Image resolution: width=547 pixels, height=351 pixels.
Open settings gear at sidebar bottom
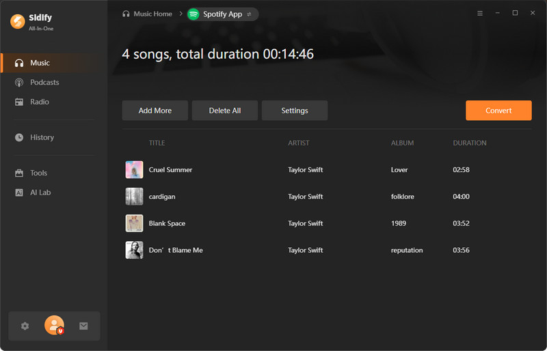25,326
